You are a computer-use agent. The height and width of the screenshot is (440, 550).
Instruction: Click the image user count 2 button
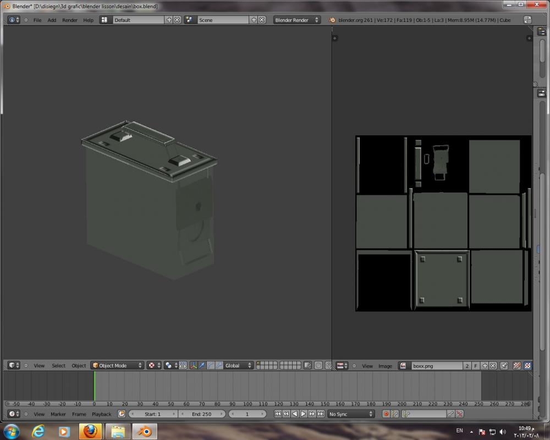tap(467, 366)
